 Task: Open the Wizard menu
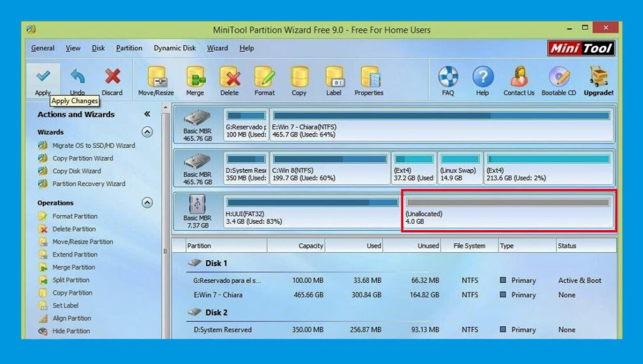coord(217,48)
